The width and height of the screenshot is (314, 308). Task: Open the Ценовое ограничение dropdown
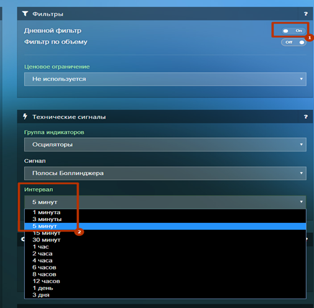pos(165,79)
